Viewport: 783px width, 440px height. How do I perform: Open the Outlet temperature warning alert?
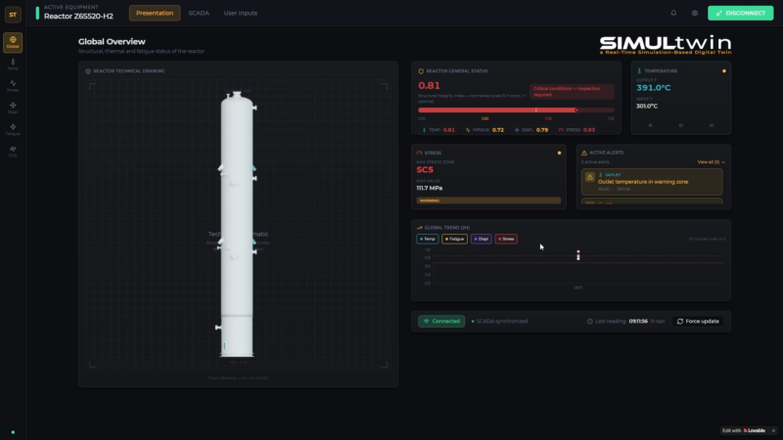pyautogui.click(x=652, y=181)
